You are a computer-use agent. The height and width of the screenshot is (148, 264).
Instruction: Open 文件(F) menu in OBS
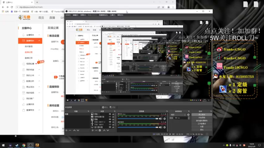tap(68, 15)
